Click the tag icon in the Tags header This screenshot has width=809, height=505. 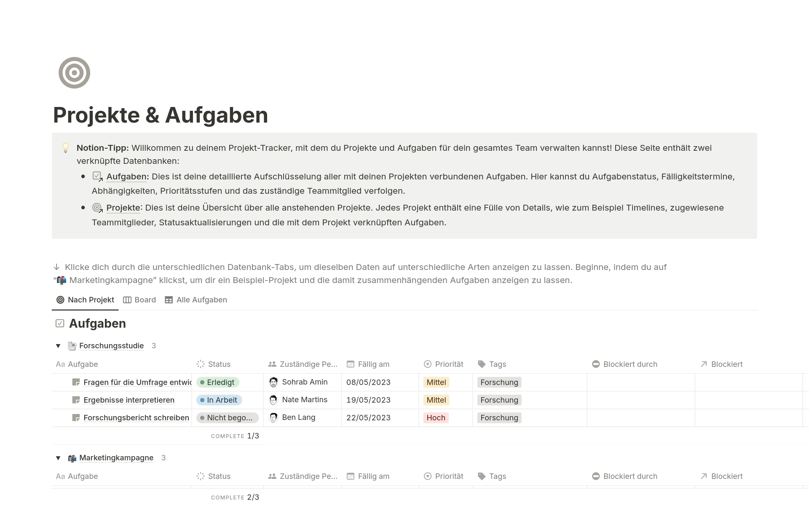click(x=481, y=364)
